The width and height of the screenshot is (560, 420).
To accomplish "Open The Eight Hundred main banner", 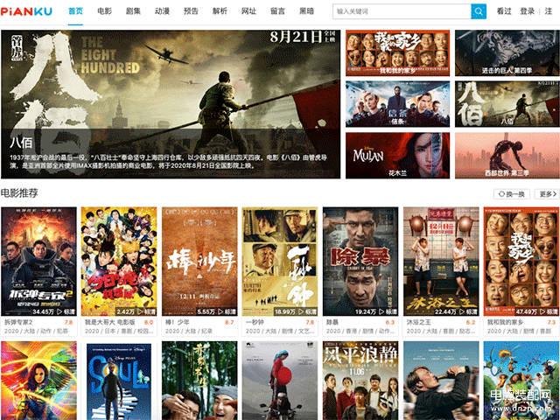I will [171, 104].
